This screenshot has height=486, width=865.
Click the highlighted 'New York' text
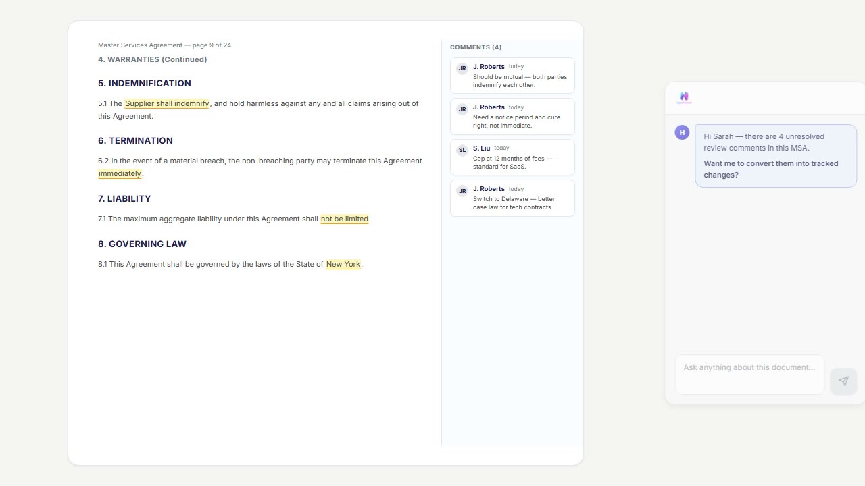(x=343, y=265)
